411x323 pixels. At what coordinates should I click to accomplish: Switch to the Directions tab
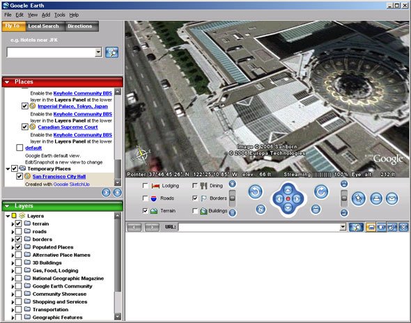pyautogui.click(x=80, y=26)
